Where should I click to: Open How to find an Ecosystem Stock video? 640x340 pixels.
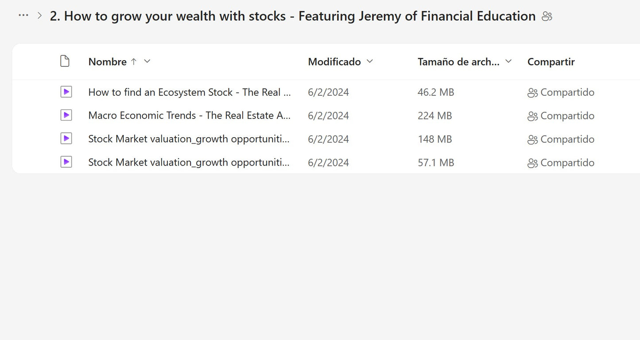pos(190,93)
